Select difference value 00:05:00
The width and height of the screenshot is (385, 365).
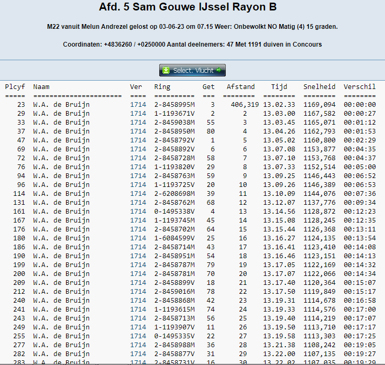pyautogui.click(x=360, y=167)
